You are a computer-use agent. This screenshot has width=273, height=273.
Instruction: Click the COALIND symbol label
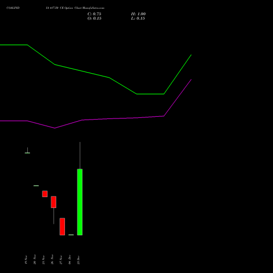coord(13,8)
